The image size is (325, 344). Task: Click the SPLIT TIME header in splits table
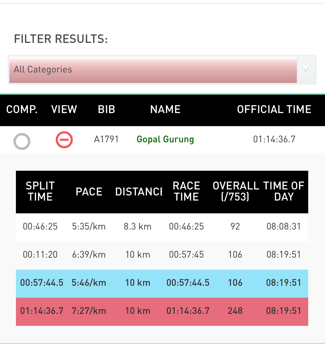click(x=40, y=191)
